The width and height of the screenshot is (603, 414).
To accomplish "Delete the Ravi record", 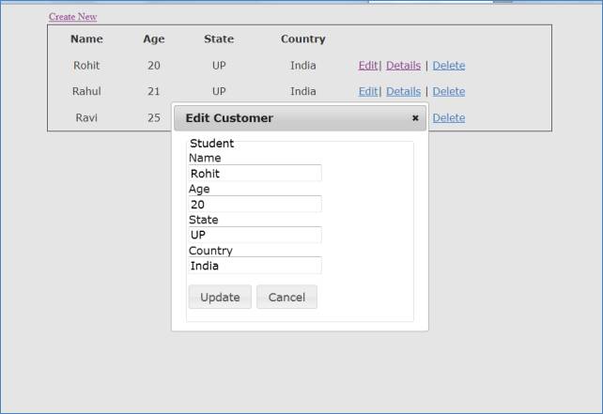I will pos(448,118).
